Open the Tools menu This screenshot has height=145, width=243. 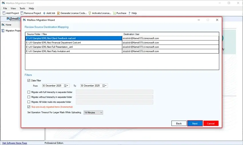point(22,9)
